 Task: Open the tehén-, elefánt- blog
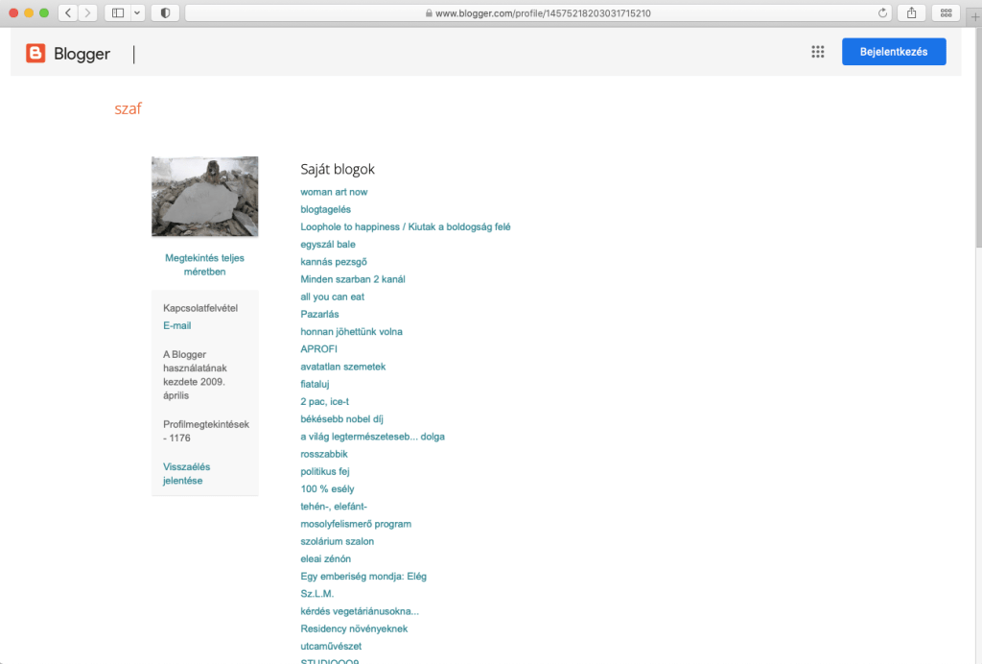click(334, 506)
